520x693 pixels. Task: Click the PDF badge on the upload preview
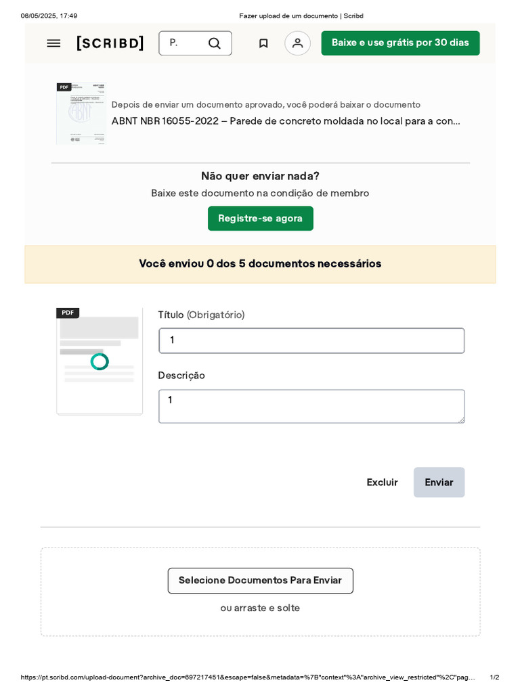coord(68,313)
